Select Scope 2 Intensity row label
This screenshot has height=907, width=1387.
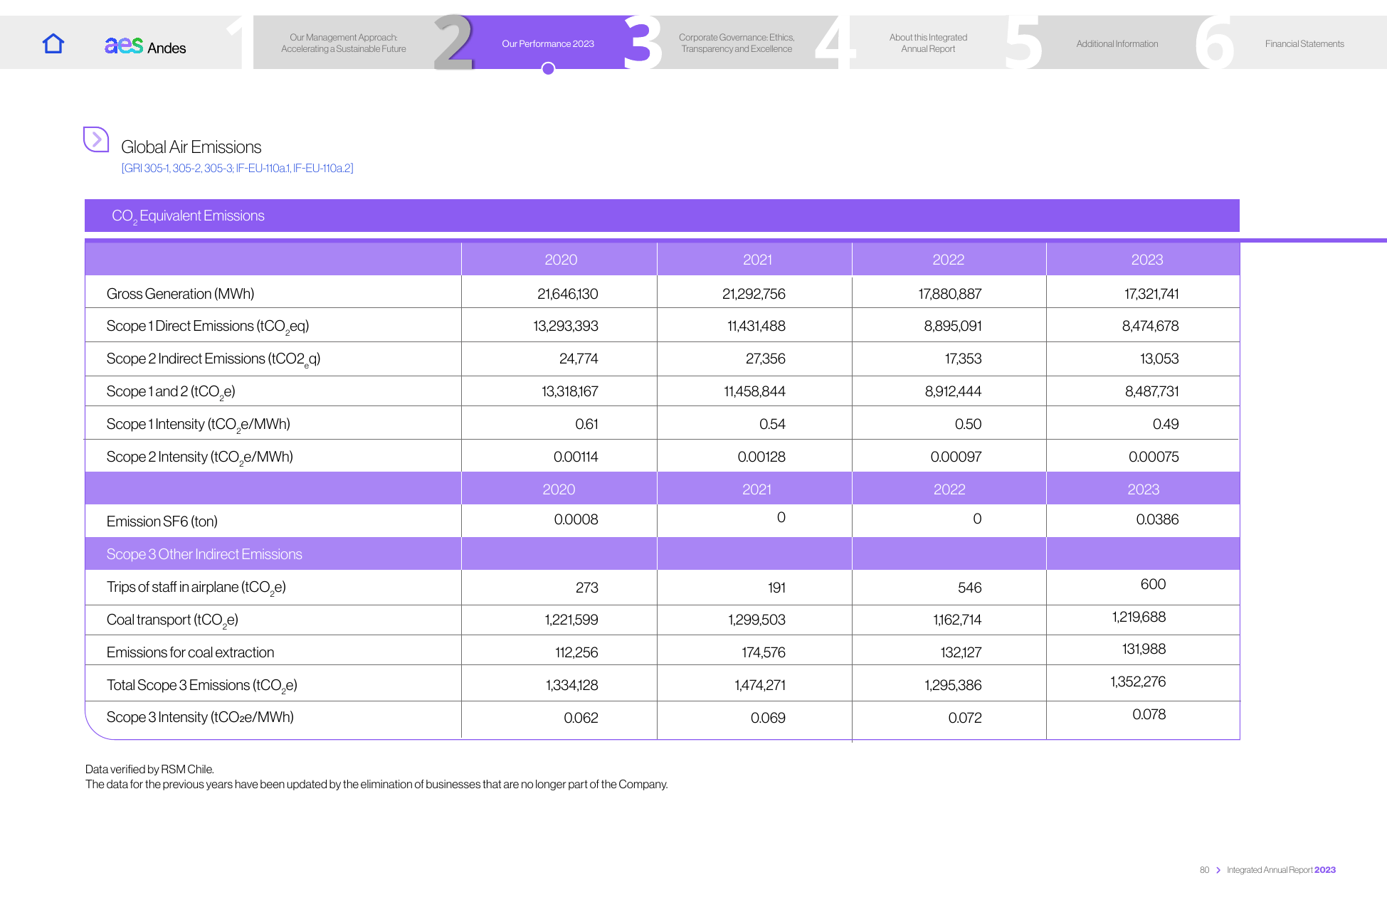(200, 457)
